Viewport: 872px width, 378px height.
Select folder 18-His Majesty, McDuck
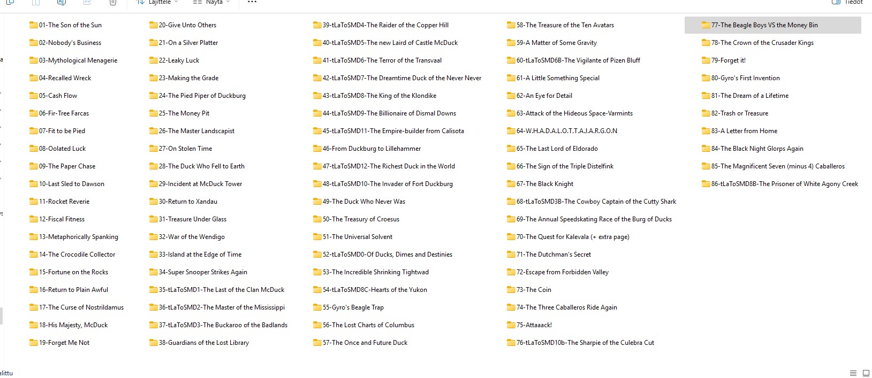pyautogui.click(x=69, y=325)
